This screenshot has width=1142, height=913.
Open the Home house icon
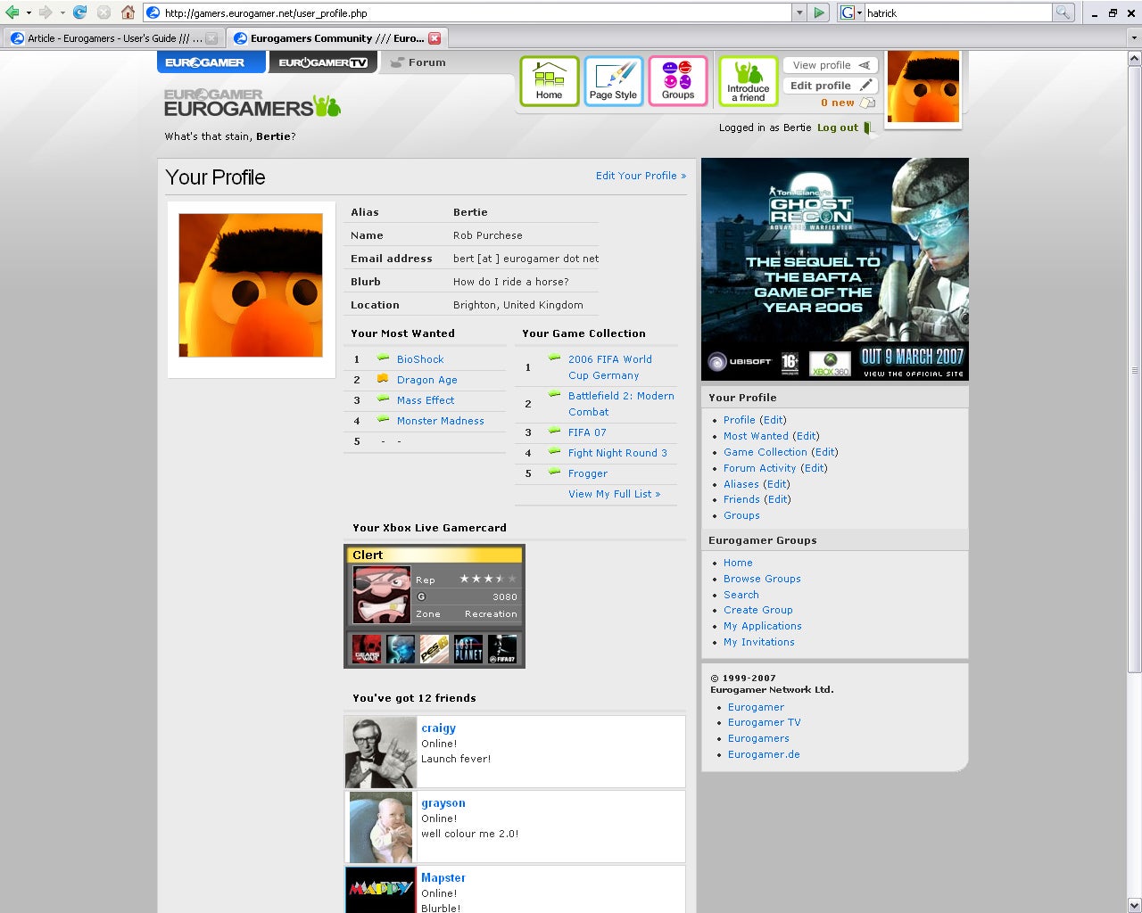coord(550,81)
